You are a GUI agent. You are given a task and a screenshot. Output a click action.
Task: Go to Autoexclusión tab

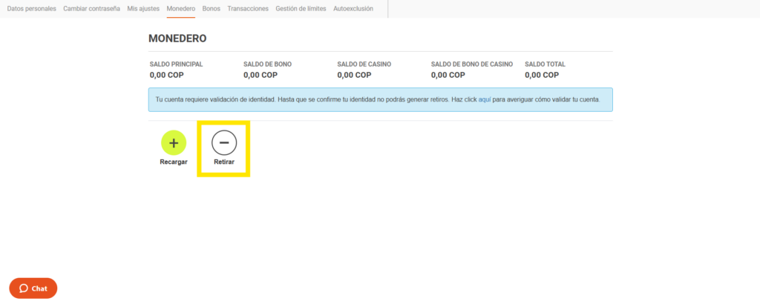point(353,9)
